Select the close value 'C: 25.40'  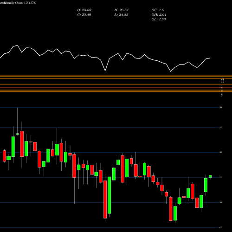pos(84,15)
